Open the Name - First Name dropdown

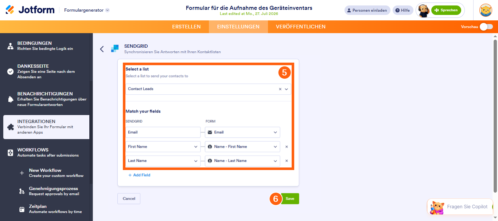pyautogui.click(x=242, y=147)
